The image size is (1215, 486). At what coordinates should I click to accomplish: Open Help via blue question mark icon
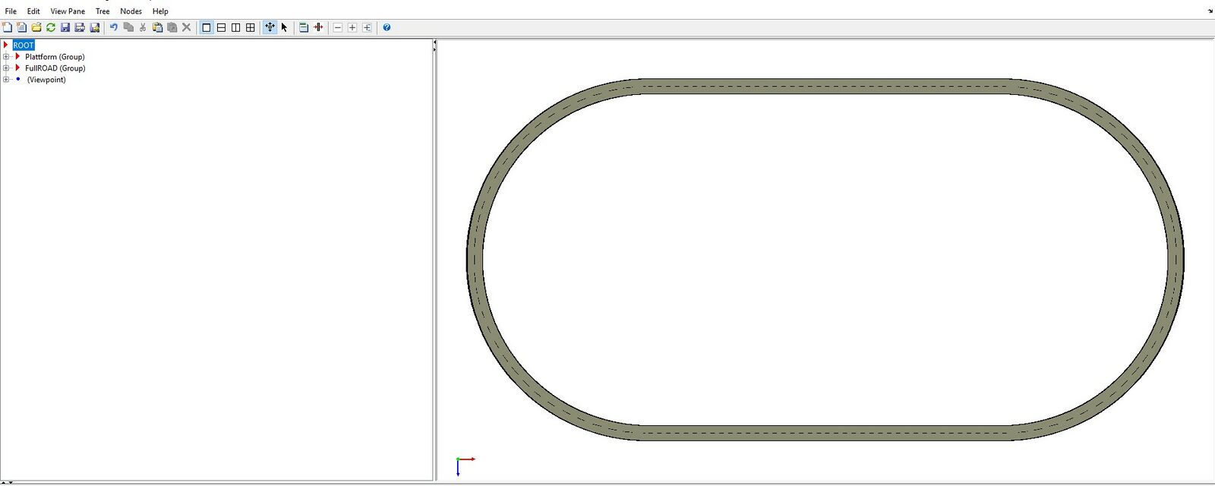[387, 27]
